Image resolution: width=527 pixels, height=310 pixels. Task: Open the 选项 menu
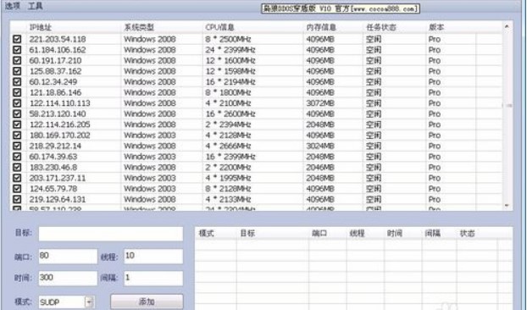pos(13,6)
